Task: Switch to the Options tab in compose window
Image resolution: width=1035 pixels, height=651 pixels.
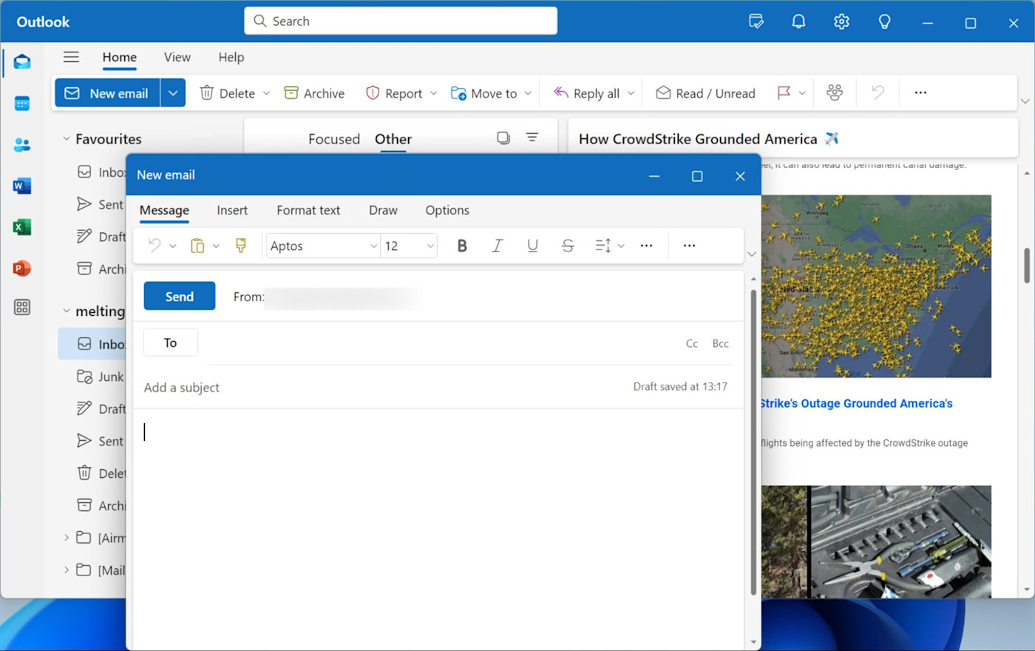Action: (447, 210)
